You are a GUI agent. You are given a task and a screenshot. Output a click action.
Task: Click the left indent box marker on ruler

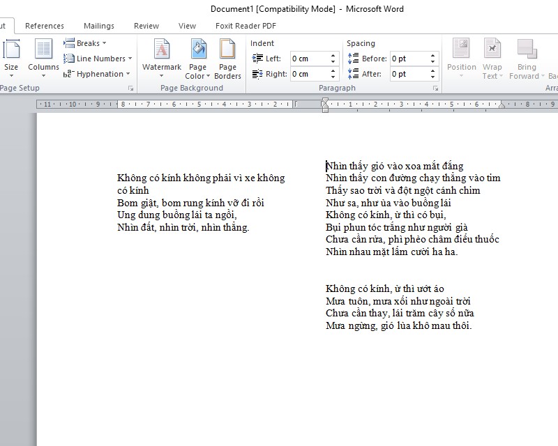[x=325, y=110]
